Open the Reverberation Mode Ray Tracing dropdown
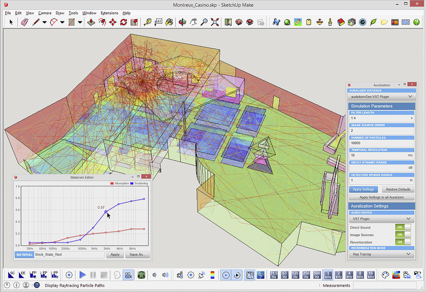426x292 pixels. click(382, 254)
